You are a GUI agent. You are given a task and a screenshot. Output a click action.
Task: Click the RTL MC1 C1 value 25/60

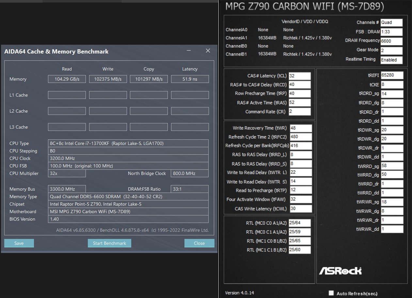[x=300, y=250]
